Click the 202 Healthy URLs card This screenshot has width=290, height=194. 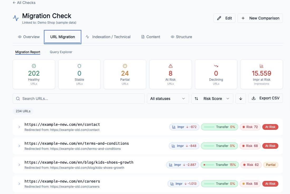34,74
